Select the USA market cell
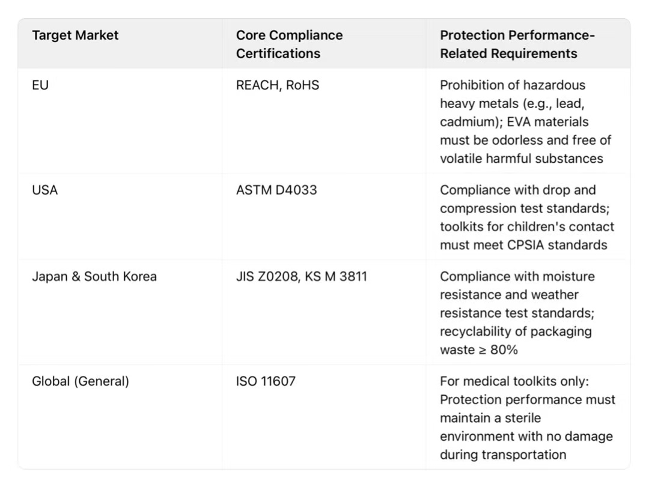This screenshot has height=484, width=649. (x=45, y=190)
